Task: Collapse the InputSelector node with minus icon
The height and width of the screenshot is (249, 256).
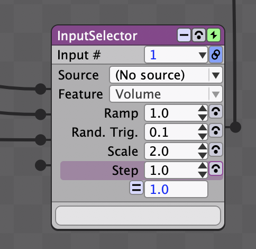Action: click(x=184, y=35)
